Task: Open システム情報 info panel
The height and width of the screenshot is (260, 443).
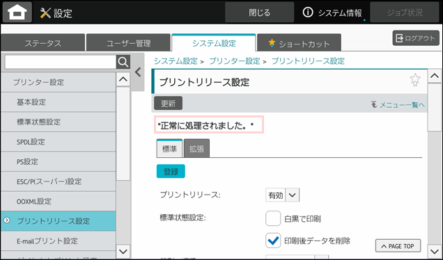Action: click(x=332, y=13)
